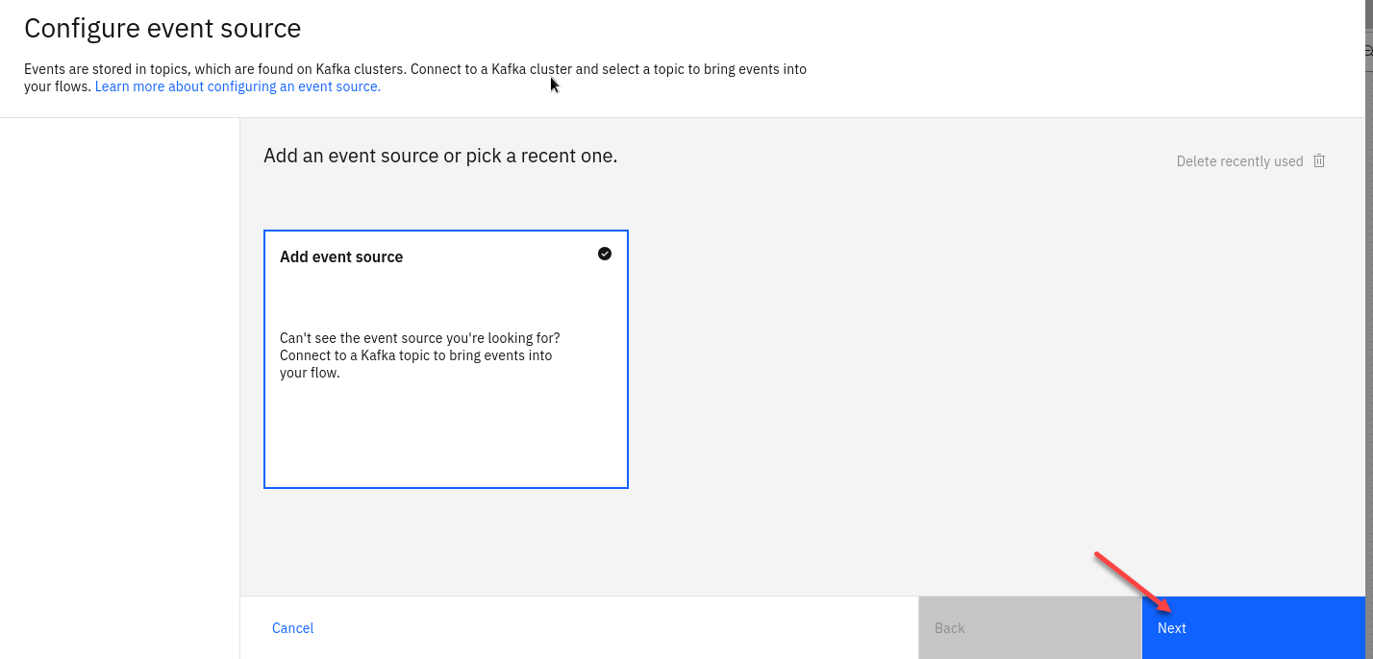This screenshot has height=659, width=1373.
Task: Click the "Events are stored in topics" paragraph
Action: click(x=414, y=69)
